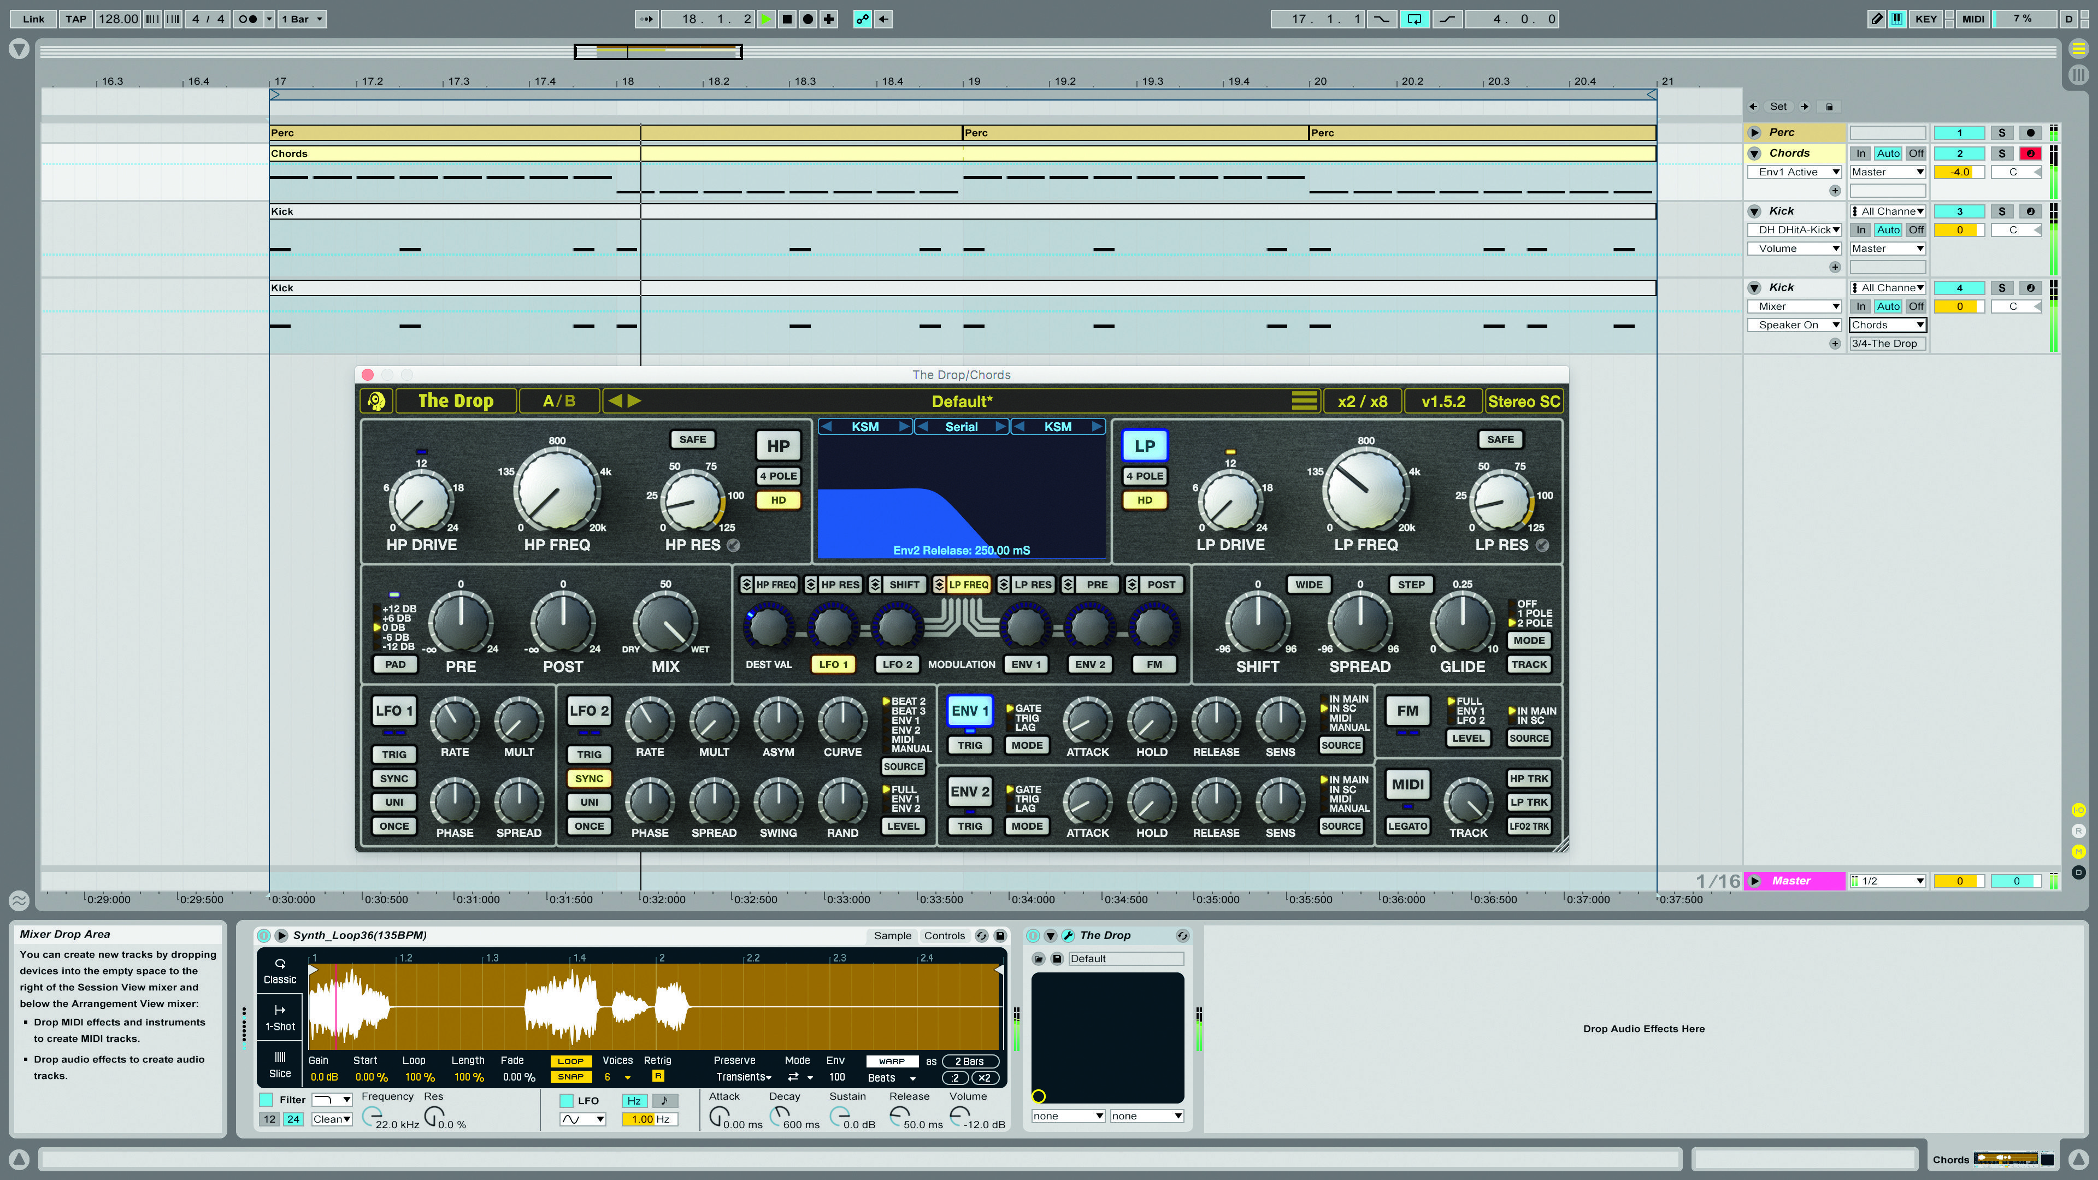This screenshot has width=2098, height=1180.
Task: Toggle The Drop device activator
Action: pos(1034,936)
